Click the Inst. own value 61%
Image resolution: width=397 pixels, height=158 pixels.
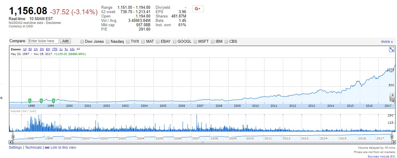click(x=182, y=25)
